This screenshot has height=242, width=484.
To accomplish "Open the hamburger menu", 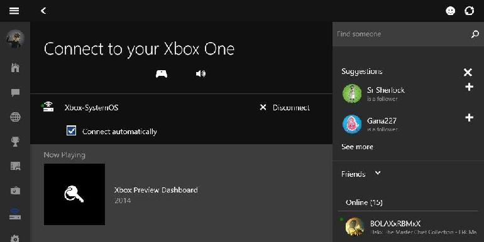I will click(x=14, y=11).
